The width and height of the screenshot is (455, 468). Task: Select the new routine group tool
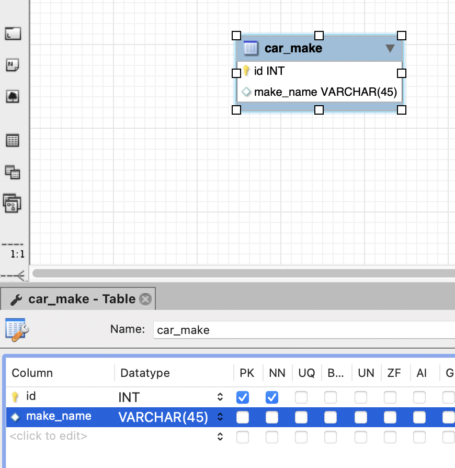pos(12,203)
